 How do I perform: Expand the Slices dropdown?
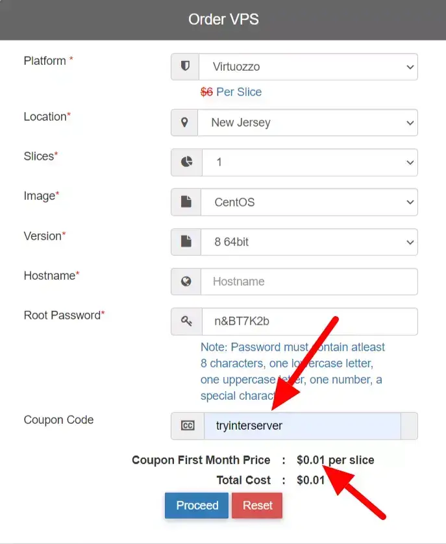pyautogui.click(x=308, y=162)
